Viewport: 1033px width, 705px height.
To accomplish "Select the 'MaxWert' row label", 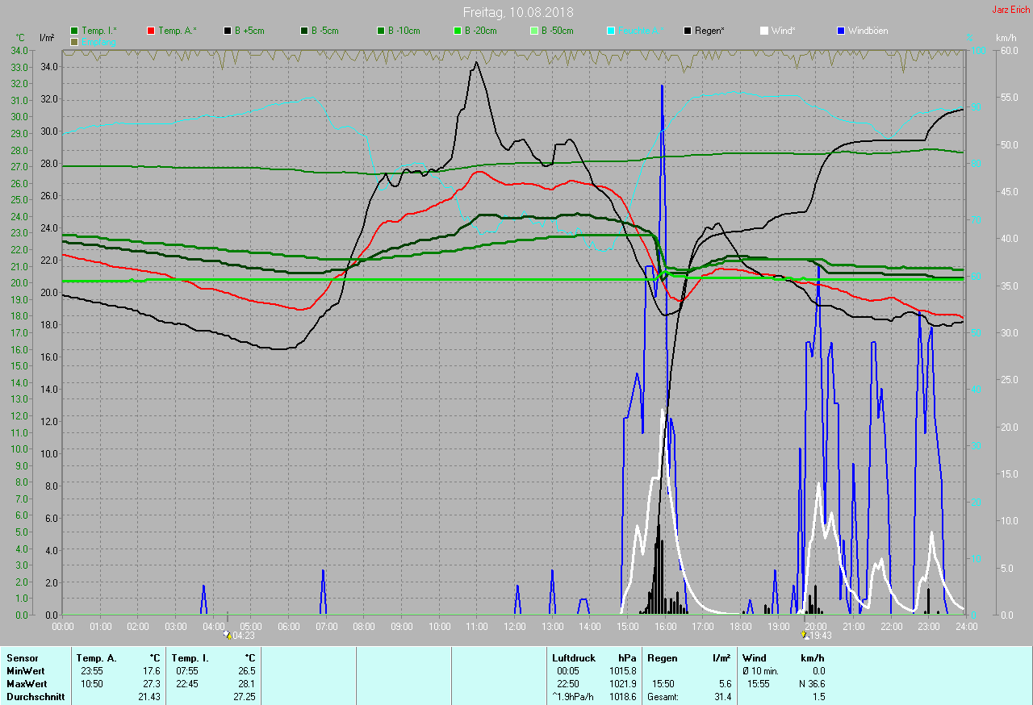I will (26, 684).
